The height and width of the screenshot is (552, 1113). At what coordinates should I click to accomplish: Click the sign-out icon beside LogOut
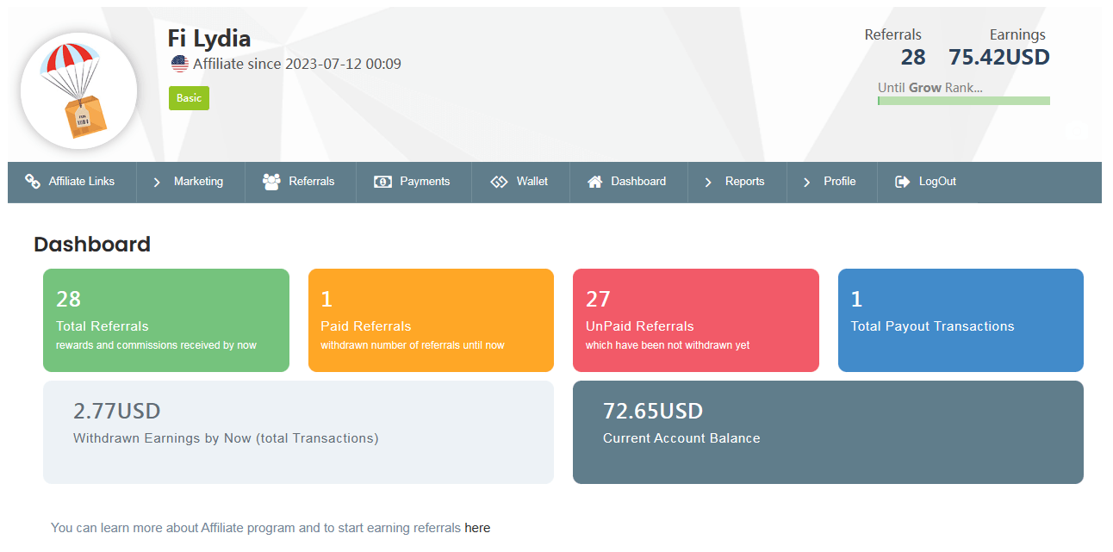pyautogui.click(x=902, y=182)
